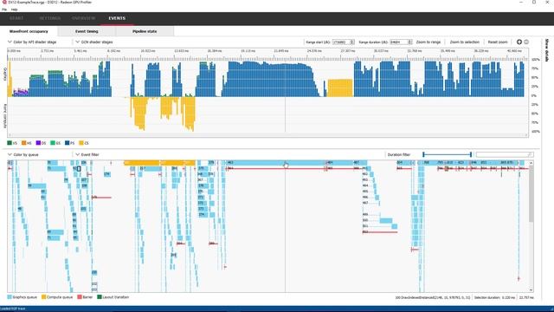Select the red barrier bar at event 502
The height and width of the screenshot is (312, 554).
pyautogui.click(x=380, y=232)
